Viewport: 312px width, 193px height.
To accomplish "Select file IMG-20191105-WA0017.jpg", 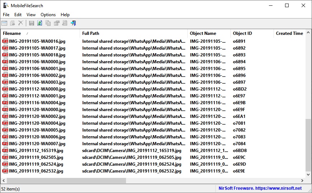I will 37,48.
